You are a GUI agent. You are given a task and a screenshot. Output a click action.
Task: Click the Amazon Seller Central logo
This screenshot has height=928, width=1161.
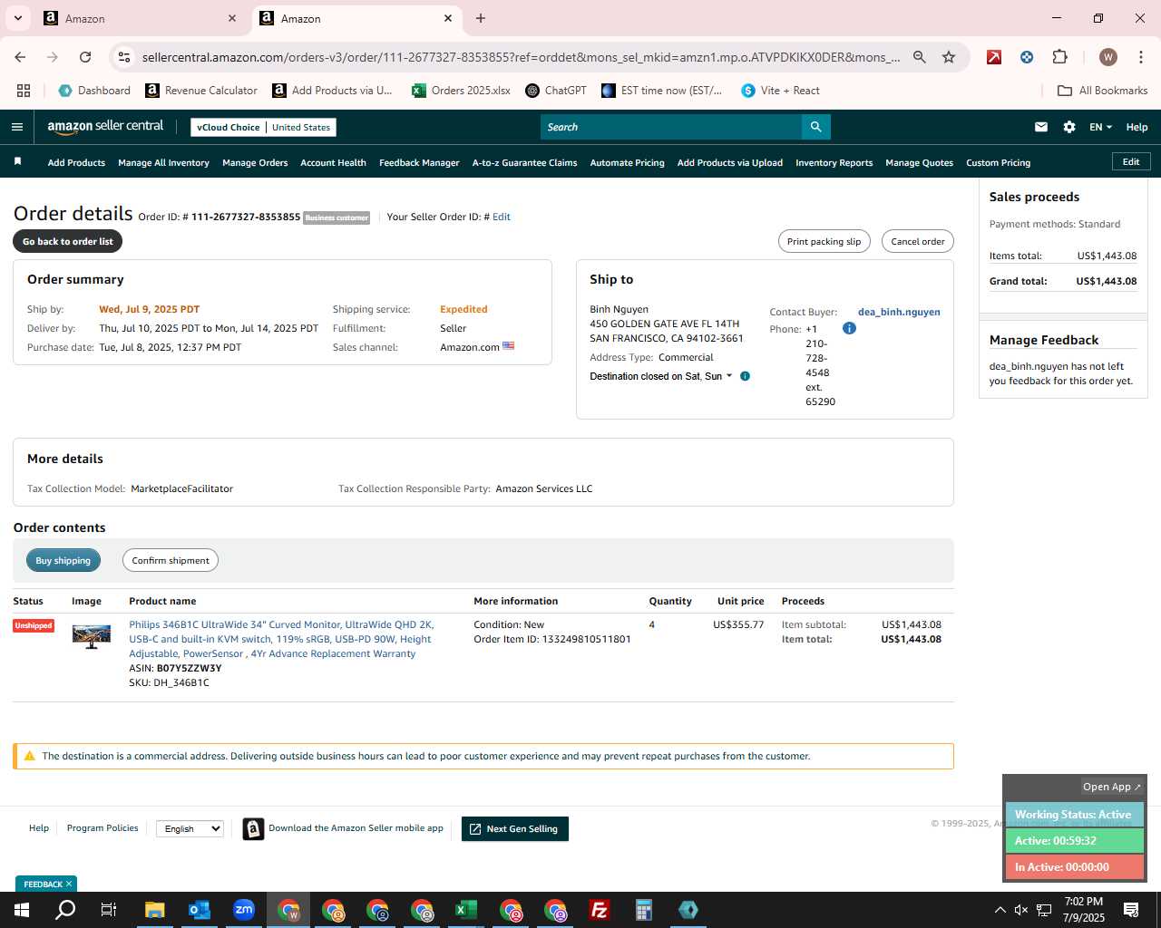pos(105,127)
